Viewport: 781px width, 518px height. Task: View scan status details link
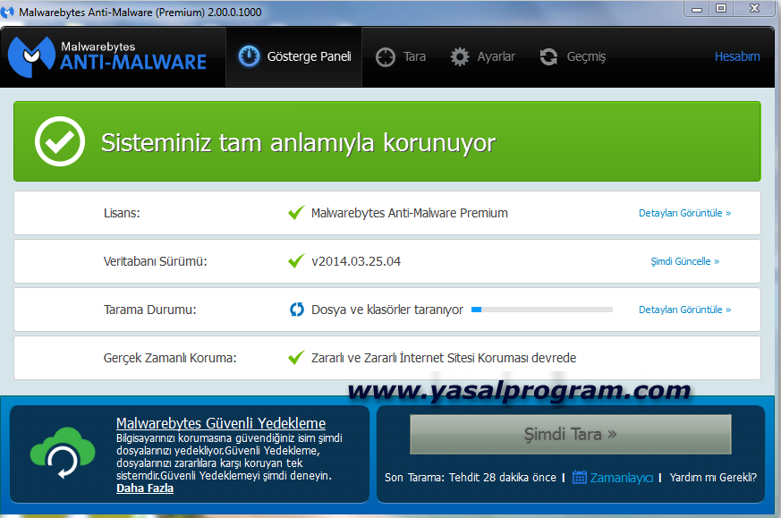[684, 310]
